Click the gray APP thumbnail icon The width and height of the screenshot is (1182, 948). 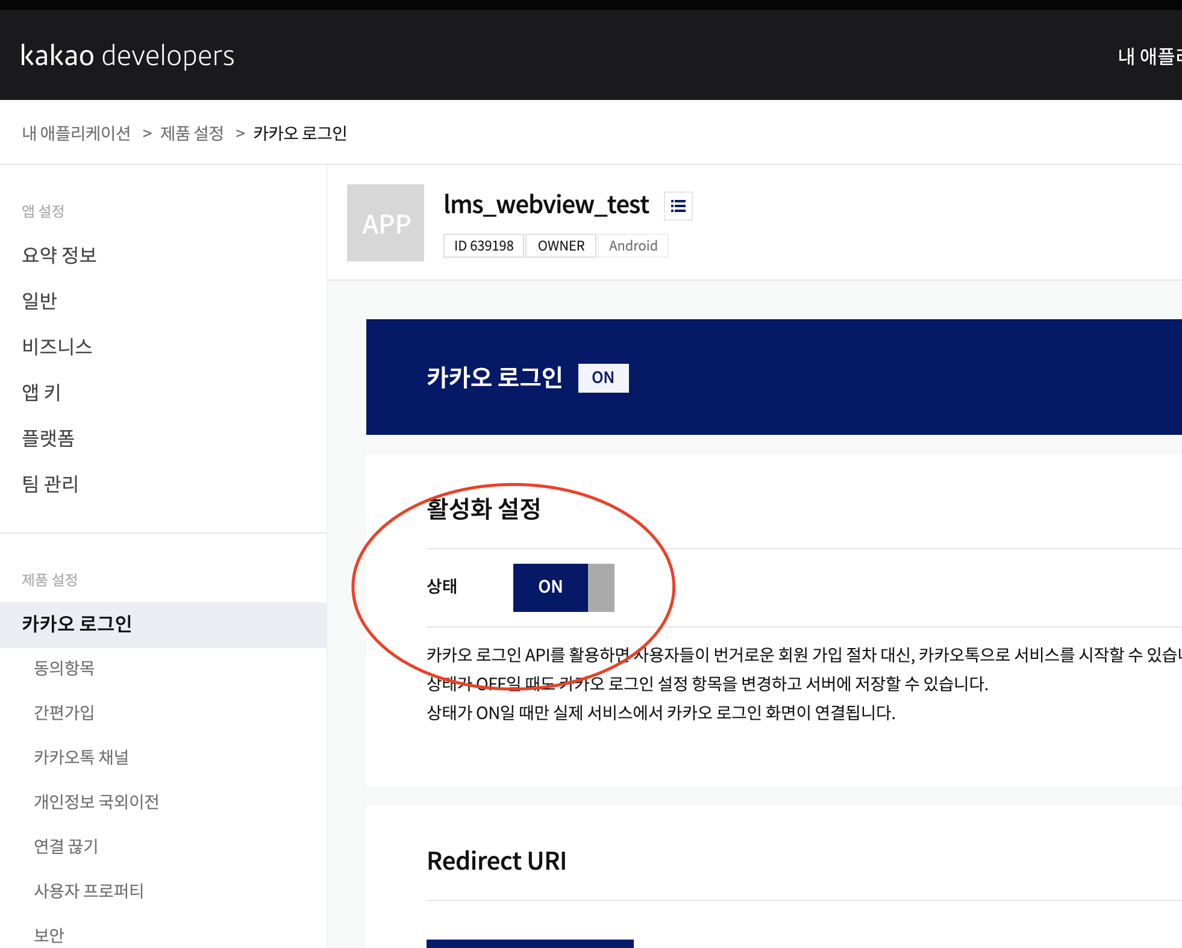tap(386, 223)
